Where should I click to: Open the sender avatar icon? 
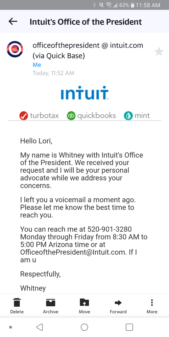tap(15, 49)
